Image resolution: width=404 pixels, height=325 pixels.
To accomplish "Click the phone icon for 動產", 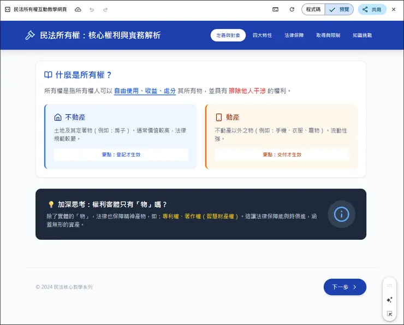I will (219, 117).
